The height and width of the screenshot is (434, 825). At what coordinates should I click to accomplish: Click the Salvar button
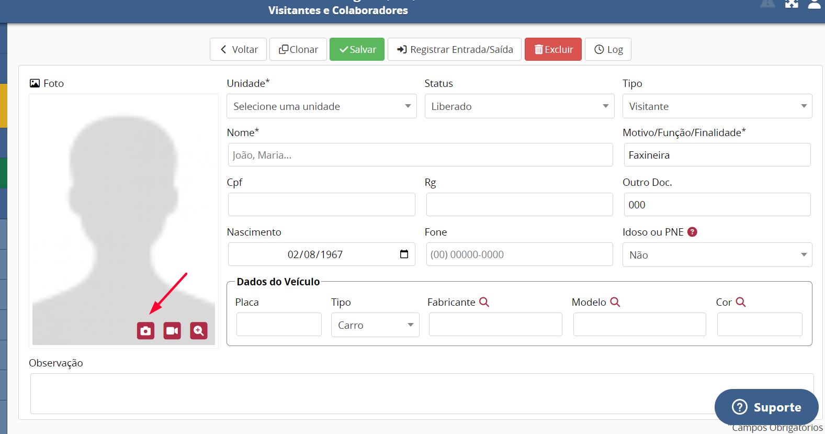pos(357,49)
